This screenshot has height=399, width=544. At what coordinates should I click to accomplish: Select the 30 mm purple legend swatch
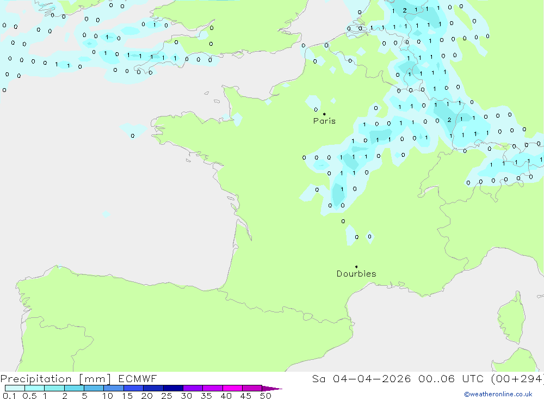click(x=193, y=388)
